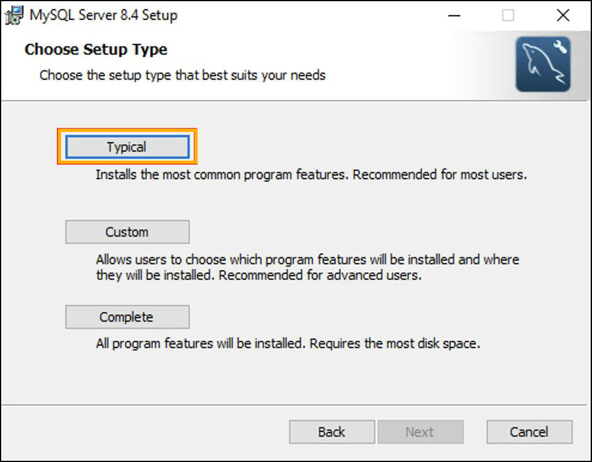Image resolution: width=592 pixels, height=462 pixels.
Task: Pick the Complete setup type
Action: coord(127,317)
